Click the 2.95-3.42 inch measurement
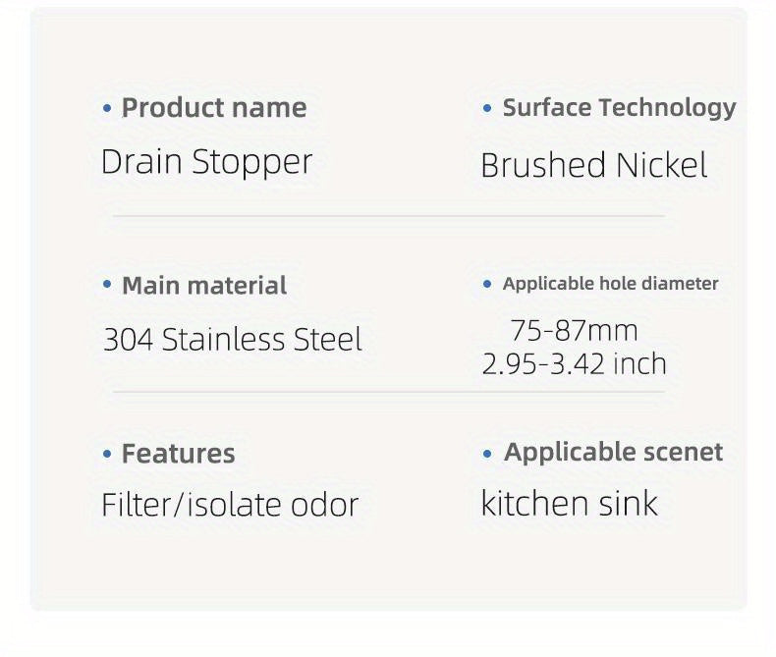 (x=574, y=364)
